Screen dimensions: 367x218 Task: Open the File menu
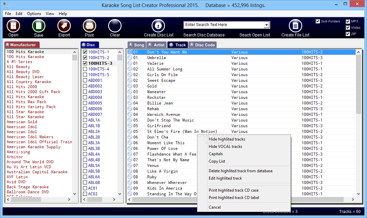click(x=8, y=14)
